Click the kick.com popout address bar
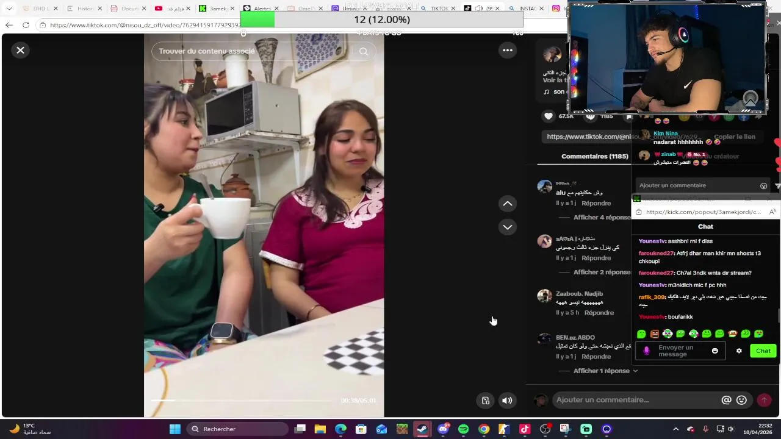This screenshot has width=781, height=439. [x=705, y=212]
